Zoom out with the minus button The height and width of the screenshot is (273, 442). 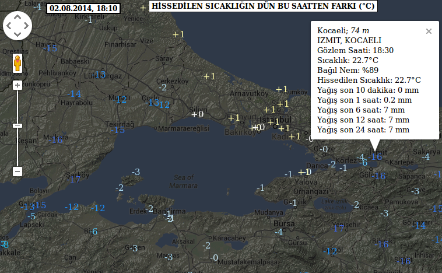click(17, 171)
